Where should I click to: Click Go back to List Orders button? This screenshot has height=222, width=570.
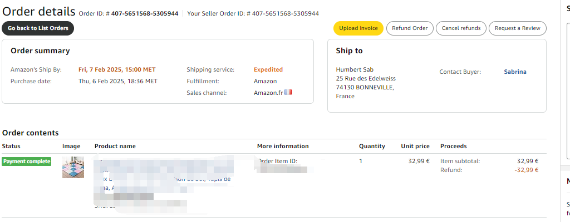point(38,28)
